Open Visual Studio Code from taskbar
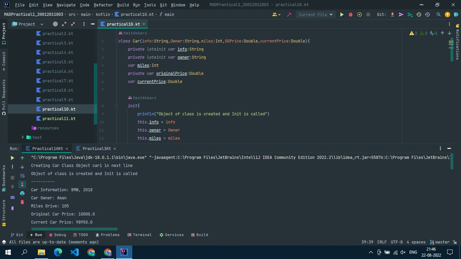This screenshot has width=461, height=259. click(x=74, y=252)
